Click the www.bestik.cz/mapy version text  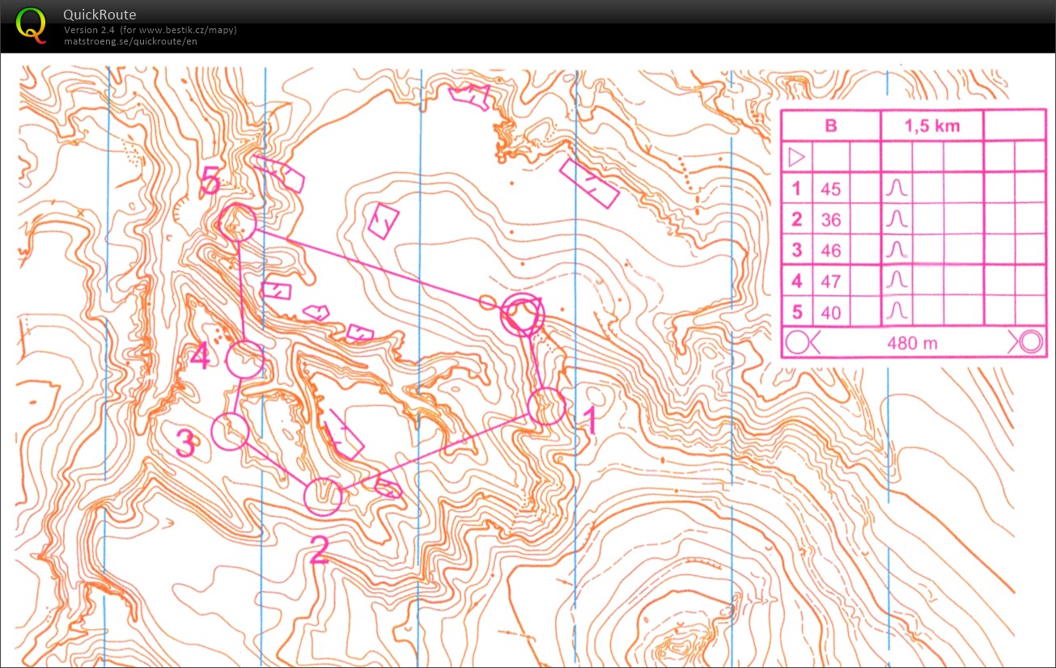[x=151, y=30]
